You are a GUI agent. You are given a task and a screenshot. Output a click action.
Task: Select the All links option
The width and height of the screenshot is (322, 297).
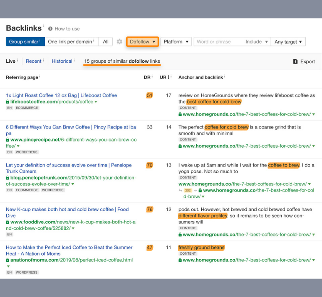pos(106,42)
